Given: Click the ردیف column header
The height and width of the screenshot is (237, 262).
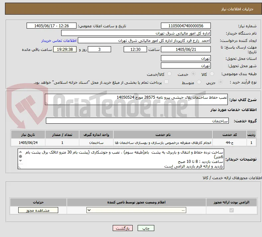Looking at the screenshot, I should 251,135.
